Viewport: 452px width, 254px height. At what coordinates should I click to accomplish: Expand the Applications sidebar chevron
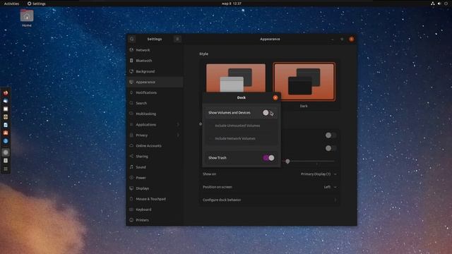point(178,124)
